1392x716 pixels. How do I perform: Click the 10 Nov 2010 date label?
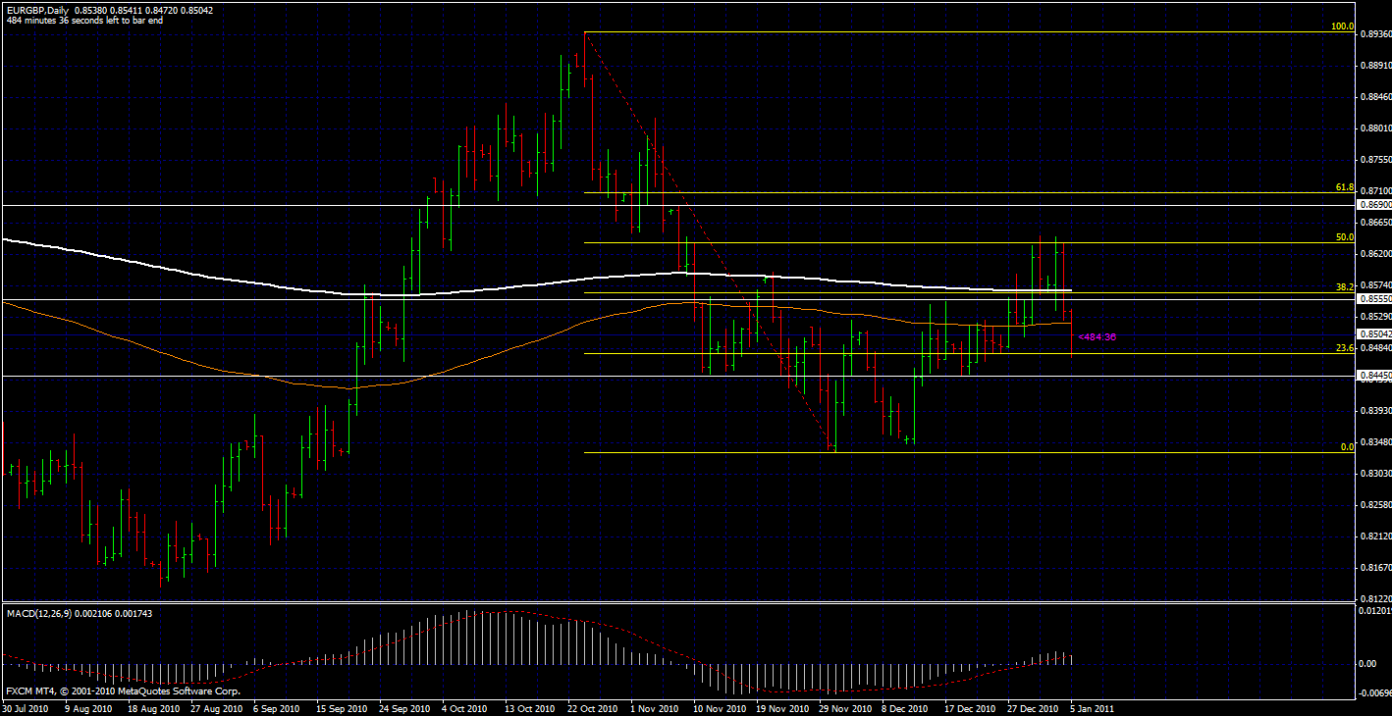coord(718,707)
